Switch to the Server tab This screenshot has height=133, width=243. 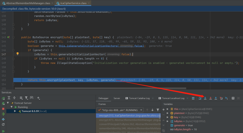point(117,98)
